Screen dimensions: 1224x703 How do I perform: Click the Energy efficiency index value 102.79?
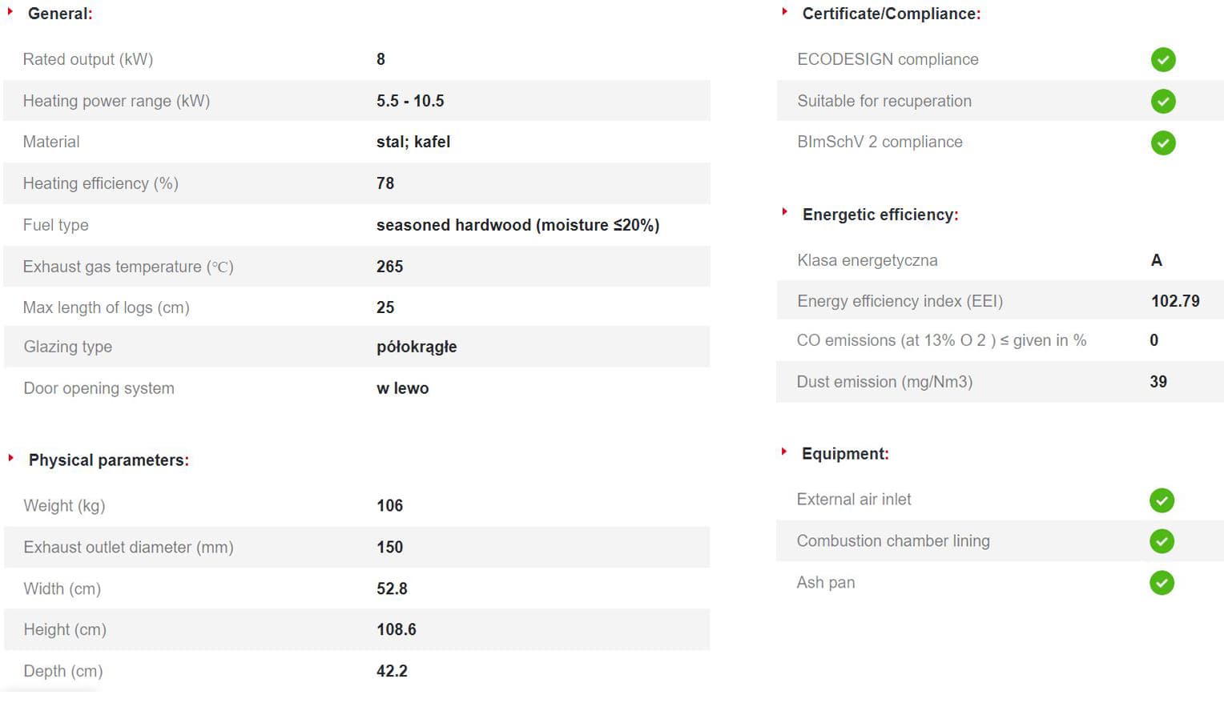pyautogui.click(x=1175, y=301)
